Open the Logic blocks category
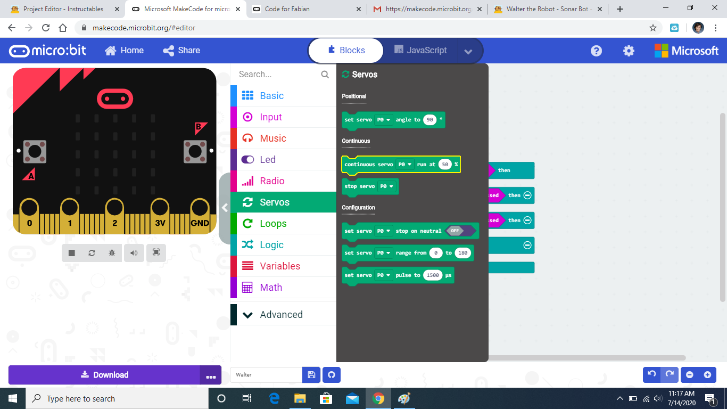The width and height of the screenshot is (727, 409). click(283, 245)
